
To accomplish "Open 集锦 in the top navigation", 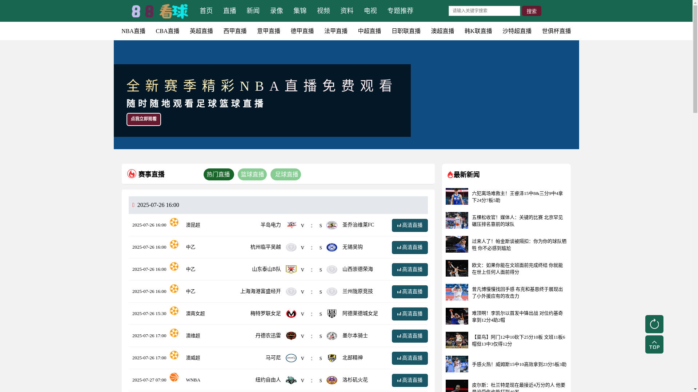I will click(x=300, y=11).
